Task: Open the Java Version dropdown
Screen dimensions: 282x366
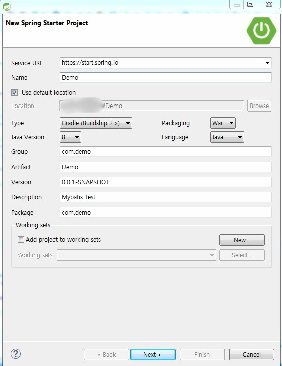Action: click(x=70, y=137)
